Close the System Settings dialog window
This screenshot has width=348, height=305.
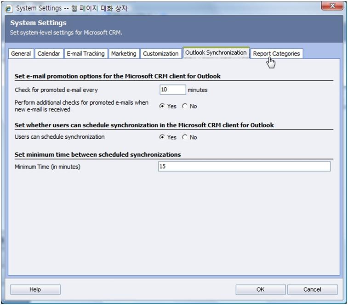tap(332, 6)
